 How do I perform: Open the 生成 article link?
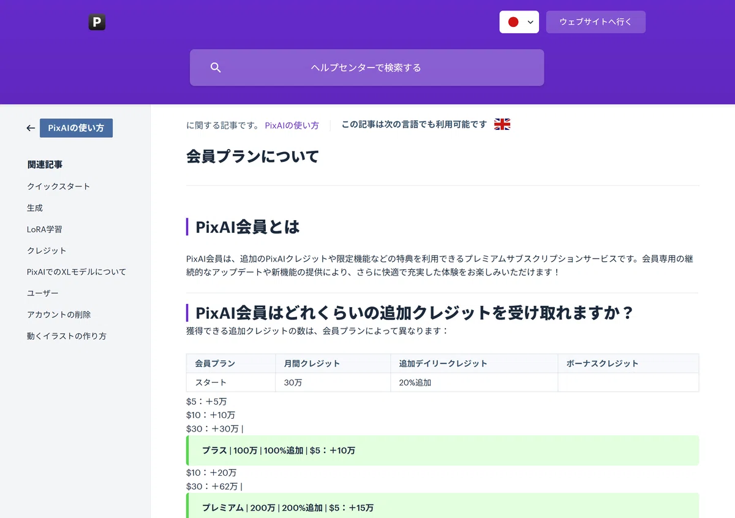(35, 208)
